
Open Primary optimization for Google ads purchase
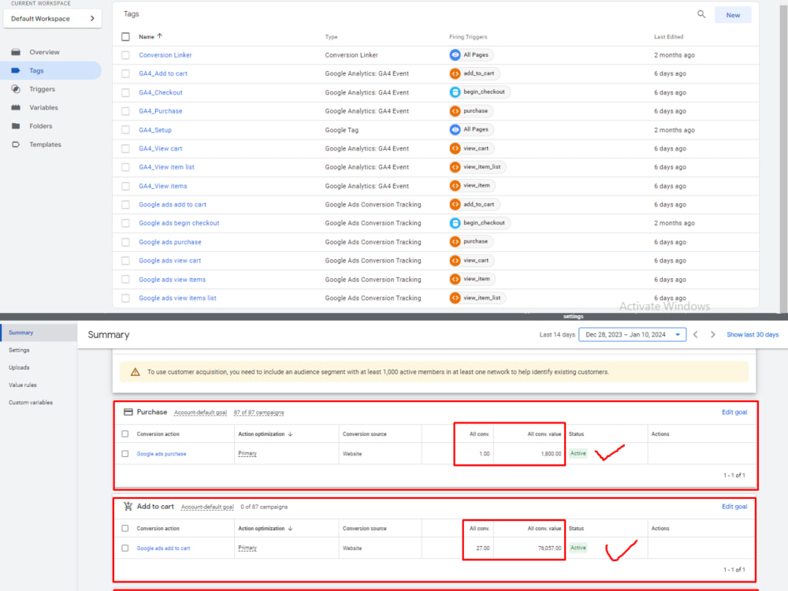(247, 453)
